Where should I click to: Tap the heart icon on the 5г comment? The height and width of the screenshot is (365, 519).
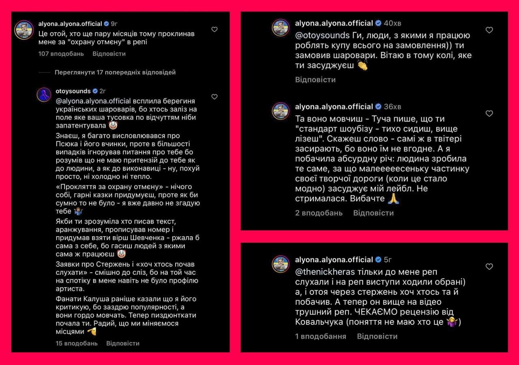click(x=489, y=266)
